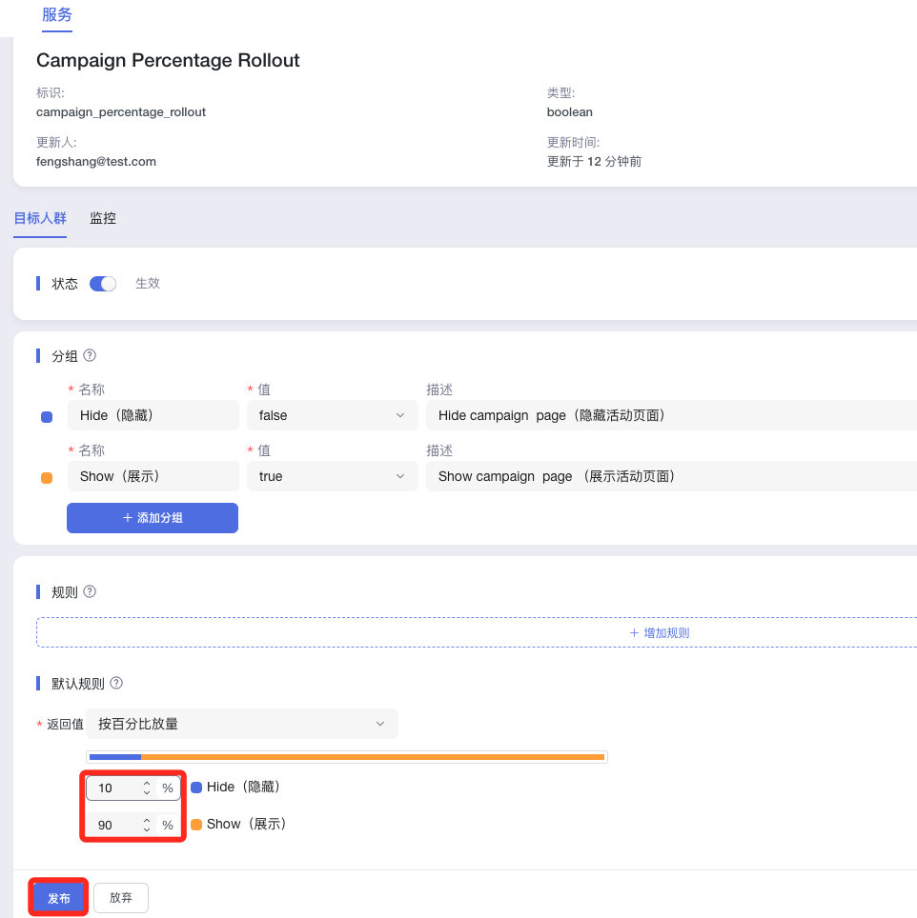Switch to the 监控 tab
Image resolution: width=917 pixels, height=918 pixels.
tap(103, 218)
